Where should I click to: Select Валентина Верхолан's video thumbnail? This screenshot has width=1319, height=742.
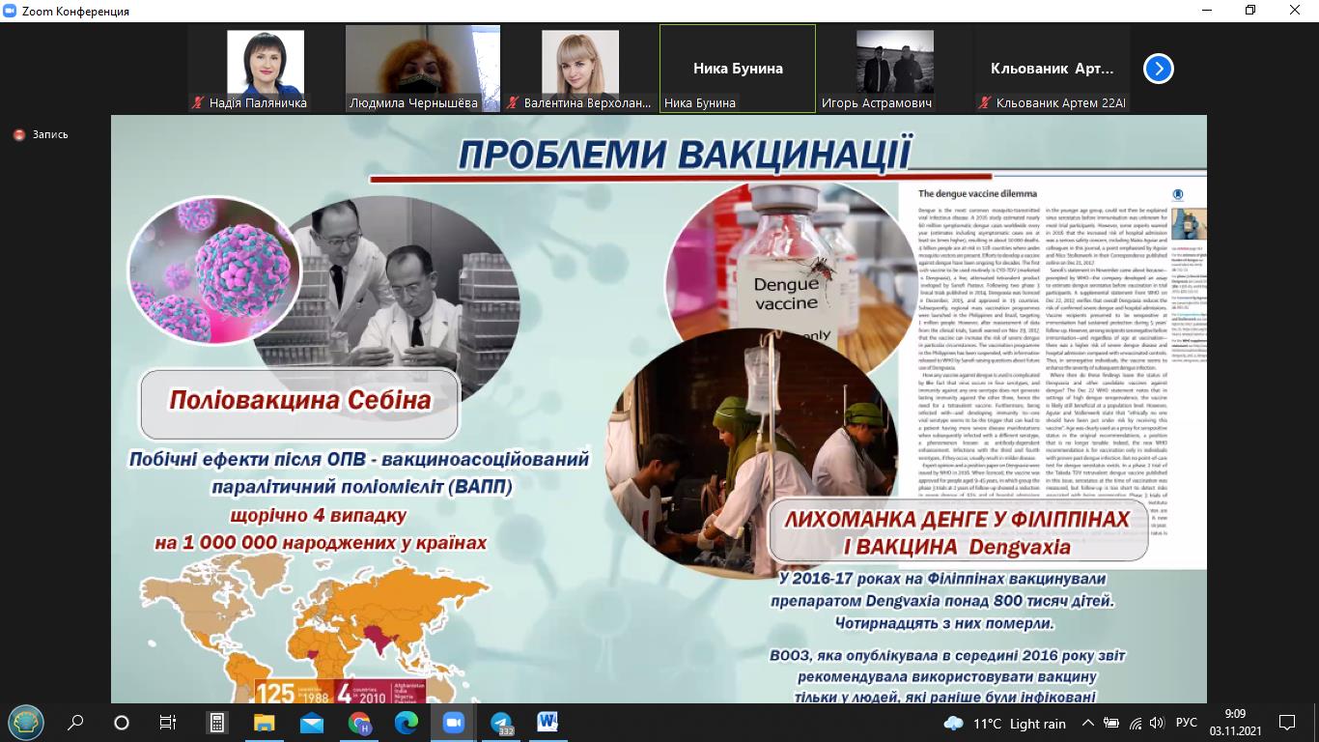coord(580,69)
